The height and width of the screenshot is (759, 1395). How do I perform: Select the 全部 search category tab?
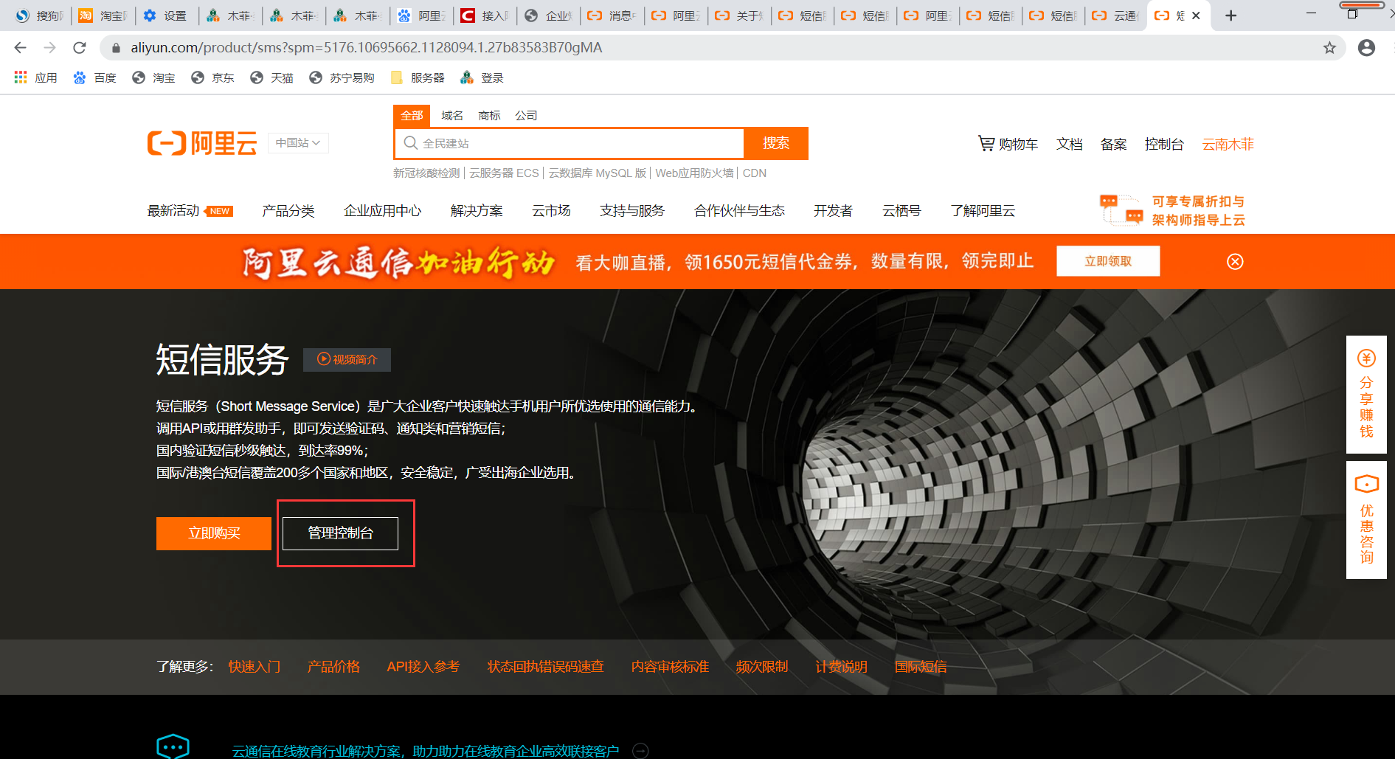point(412,116)
